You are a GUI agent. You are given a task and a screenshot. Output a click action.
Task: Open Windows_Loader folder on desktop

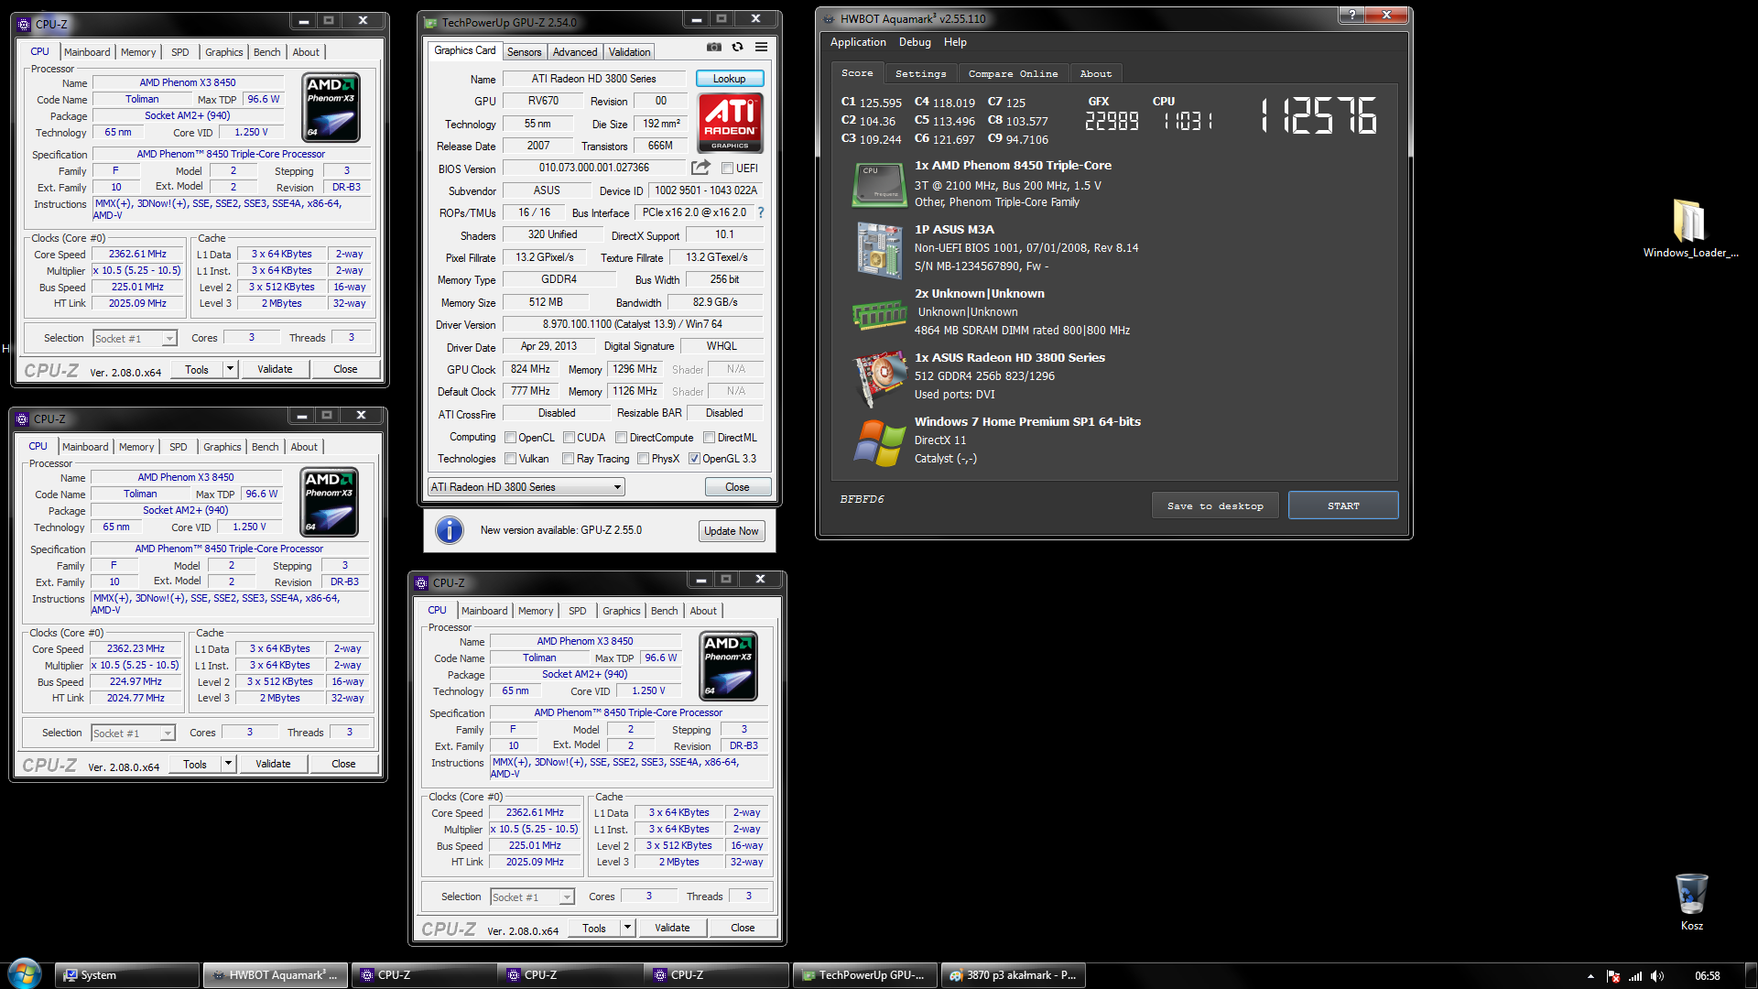(1689, 229)
